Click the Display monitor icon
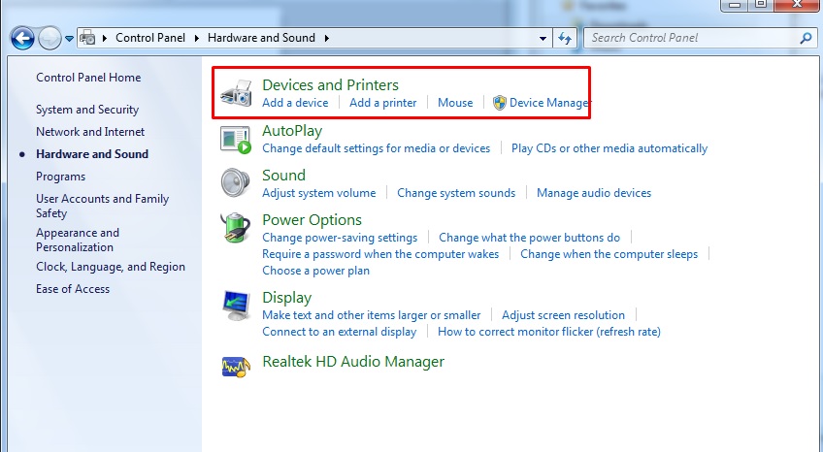This screenshot has height=452, width=823. (235, 306)
